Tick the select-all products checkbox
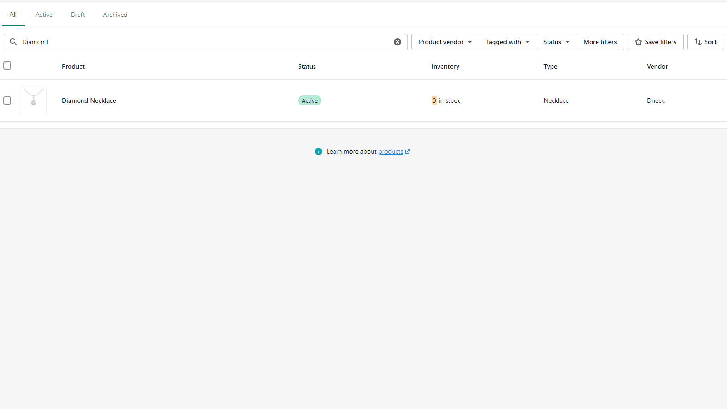Screen dimensions: 727x409 click(7, 65)
